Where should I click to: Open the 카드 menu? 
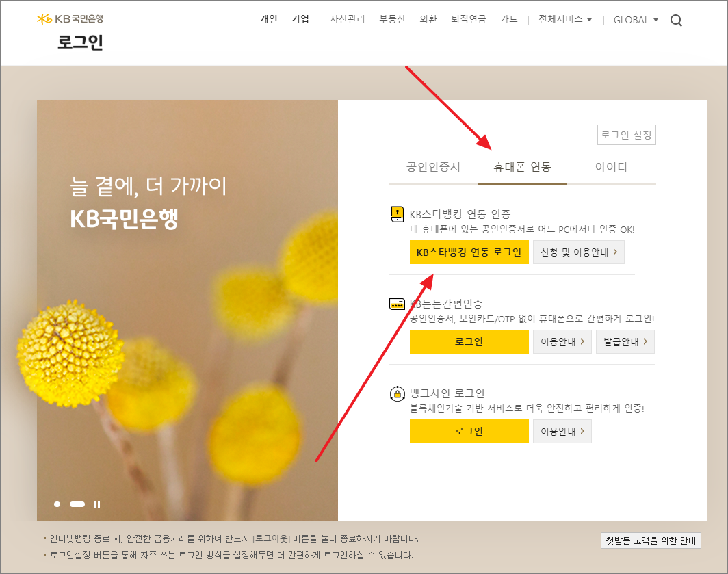(x=509, y=19)
